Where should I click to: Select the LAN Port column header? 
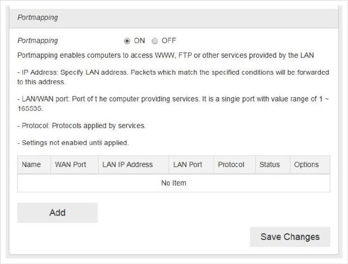(188, 165)
